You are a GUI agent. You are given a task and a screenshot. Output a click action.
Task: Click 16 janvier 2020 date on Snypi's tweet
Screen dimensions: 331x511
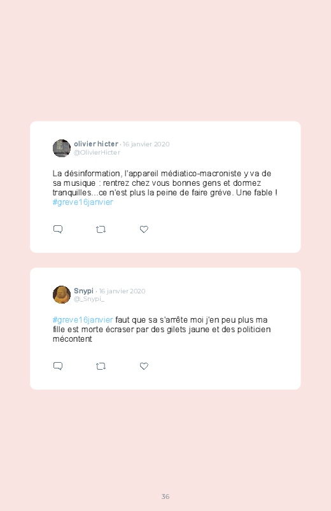tap(122, 291)
